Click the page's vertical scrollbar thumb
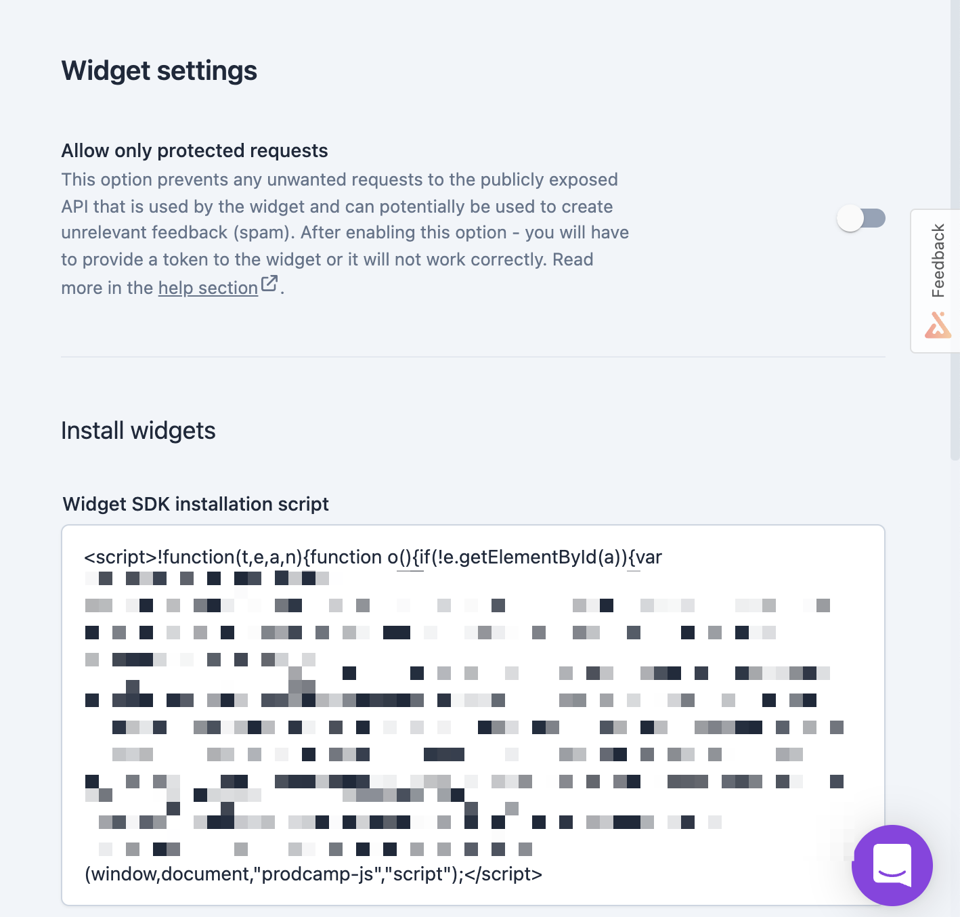The image size is (960, 917). click(x=955, y=230)
